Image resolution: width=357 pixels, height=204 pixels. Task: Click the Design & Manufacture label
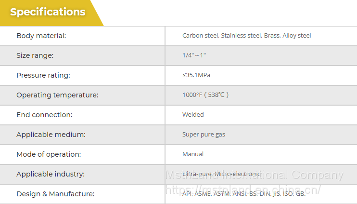tap(55, 194)
